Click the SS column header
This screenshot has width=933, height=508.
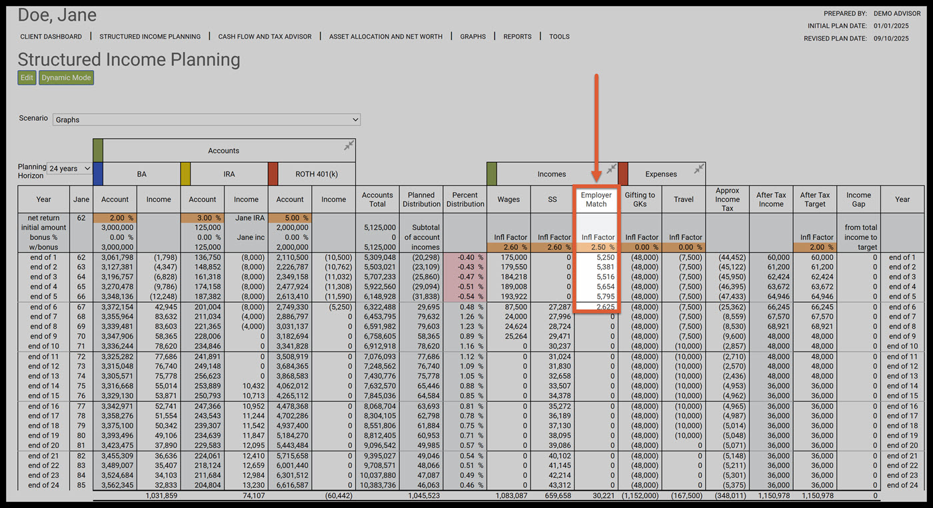pyautogui.click(x=552, y=199)
